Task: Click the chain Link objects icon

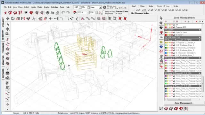Action: click(x=88, y=19)
